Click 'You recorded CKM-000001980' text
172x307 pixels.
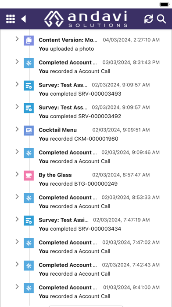click(78, 139)
